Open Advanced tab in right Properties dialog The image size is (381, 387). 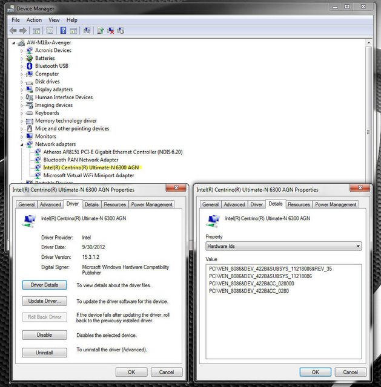click(x=234, y=204)
